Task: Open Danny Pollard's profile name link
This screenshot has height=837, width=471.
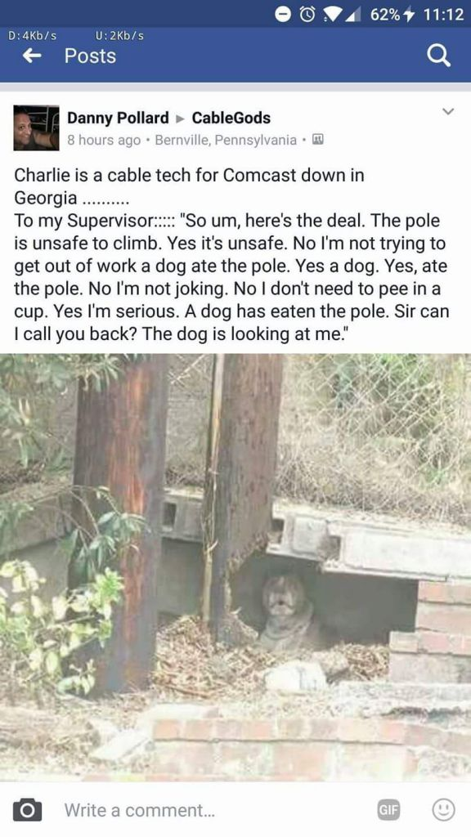Action: click(x=118, y=118)
